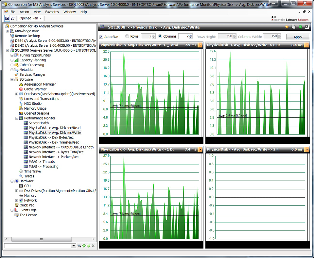This screenshot has height=258, width=314.
Task: Expand the Disk Drives node
Action: click(x=17, y=191)
